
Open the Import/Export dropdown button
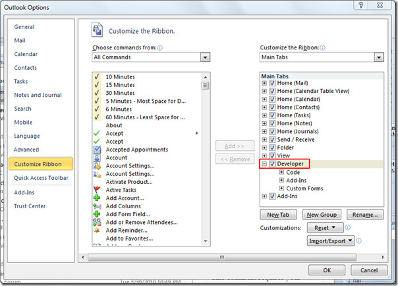[x=331, y=241]
